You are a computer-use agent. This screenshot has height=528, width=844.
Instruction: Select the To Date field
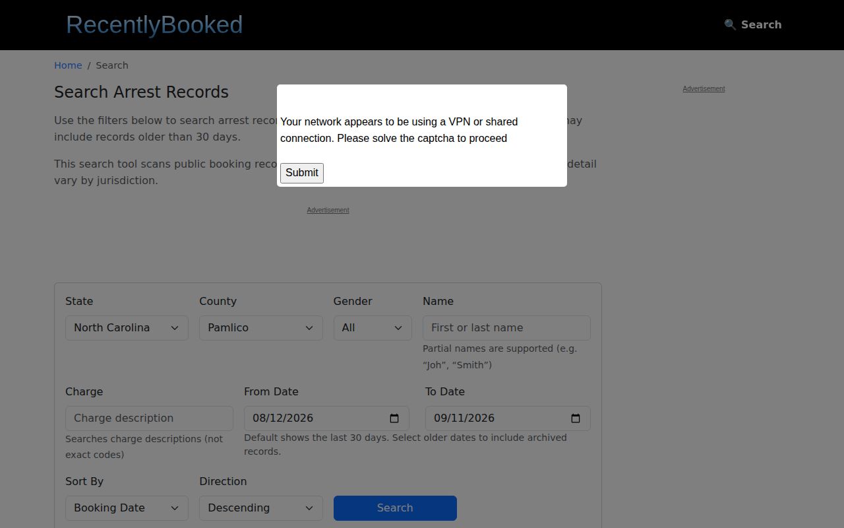(508, 418)
